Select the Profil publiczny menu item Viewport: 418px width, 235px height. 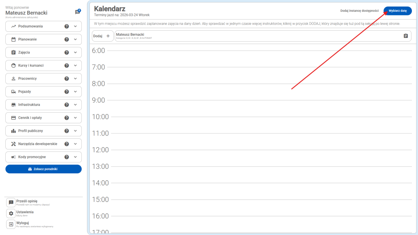[x=31, y=131]
